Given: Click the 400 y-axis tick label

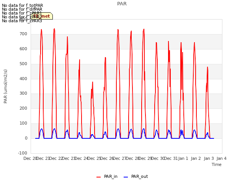Looking at the screenshot, I should (x=23, y=79).
